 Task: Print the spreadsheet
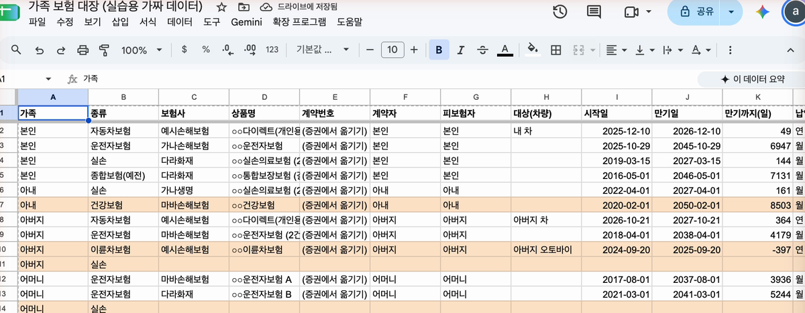tap(83, 50)
